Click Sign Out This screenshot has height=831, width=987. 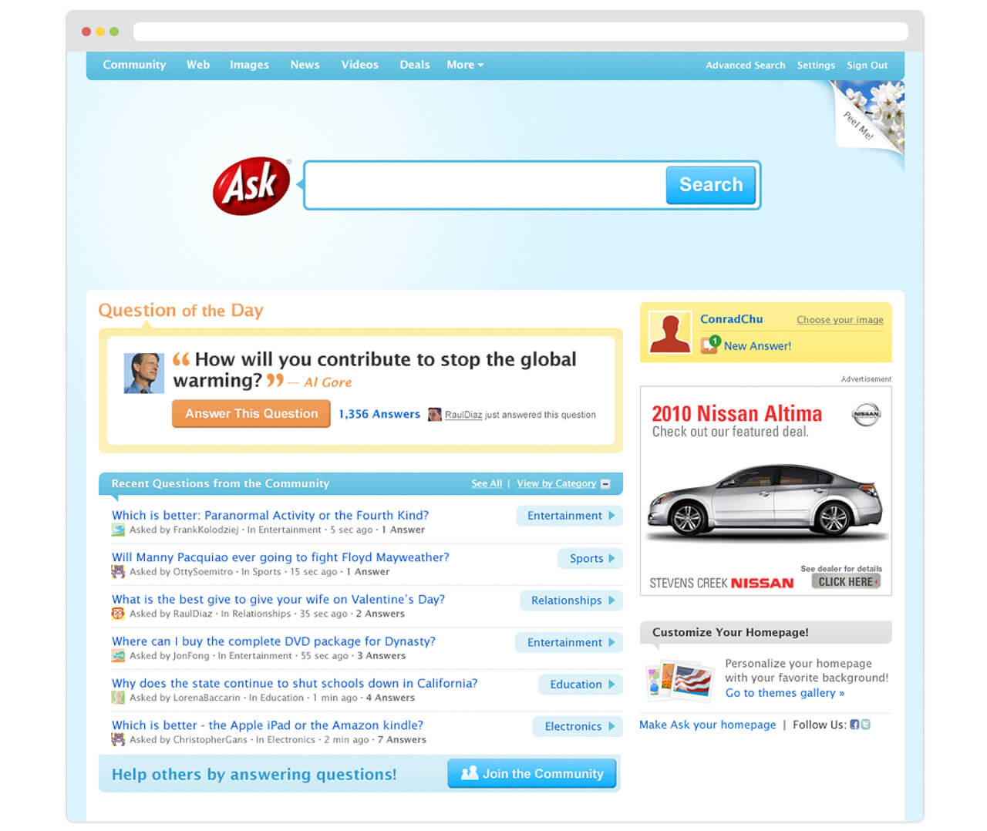click(867, 66)
